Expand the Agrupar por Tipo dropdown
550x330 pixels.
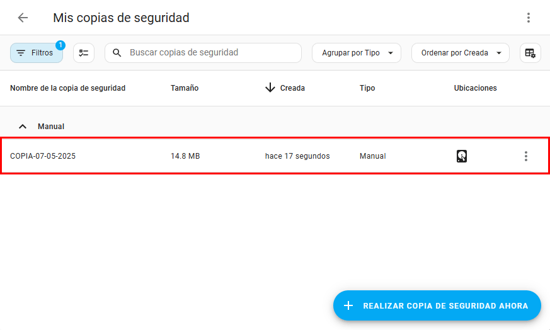[x=357, y=53]
